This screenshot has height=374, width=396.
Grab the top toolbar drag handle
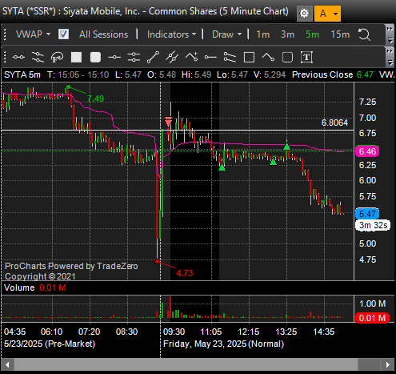(5, 34)
